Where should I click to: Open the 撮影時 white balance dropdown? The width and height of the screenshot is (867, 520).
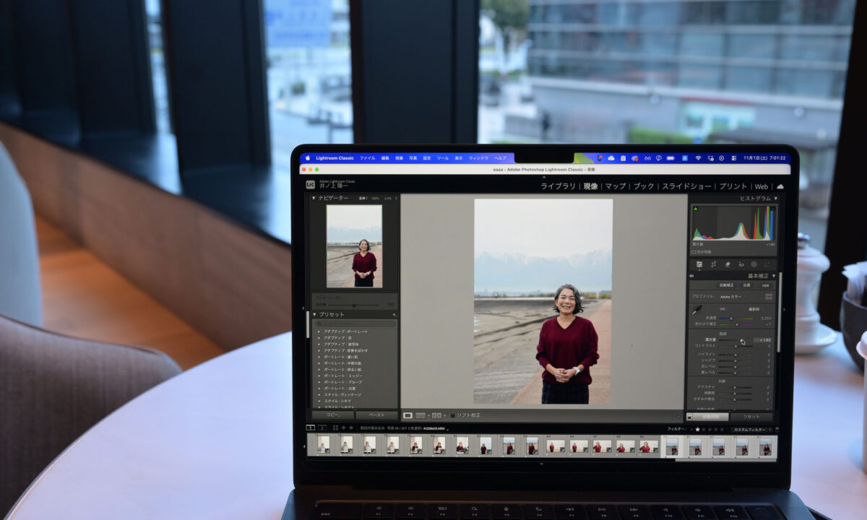click(x=755, y=309)
